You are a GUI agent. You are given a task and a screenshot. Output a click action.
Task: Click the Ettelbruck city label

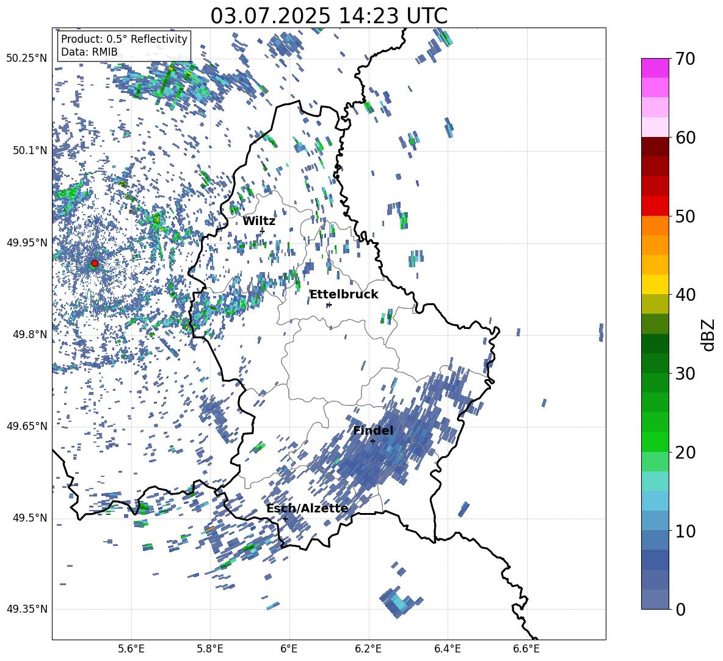click(x=344, y=295)
